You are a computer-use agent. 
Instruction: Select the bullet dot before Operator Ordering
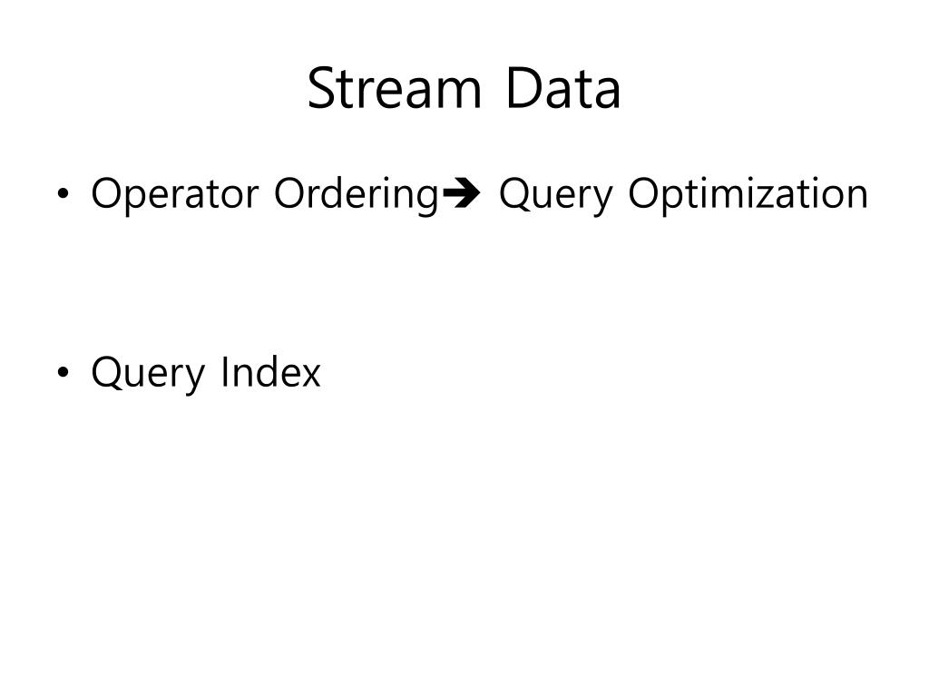(63, 193)
